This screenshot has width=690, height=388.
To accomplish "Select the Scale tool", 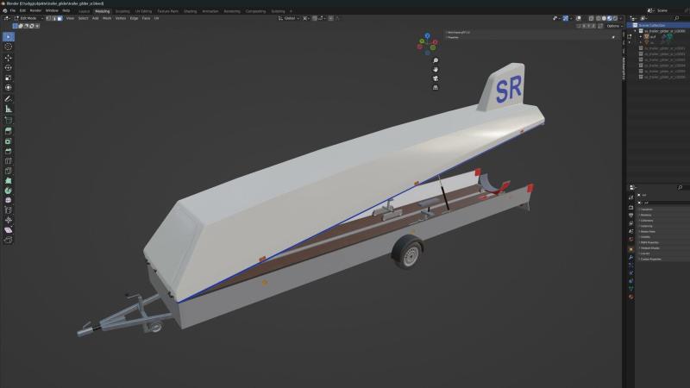I will pyautogui.click(x=9, y=78).
